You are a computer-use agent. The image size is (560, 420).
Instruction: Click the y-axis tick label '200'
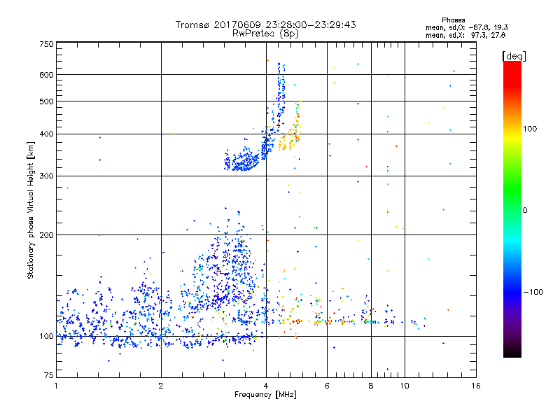47,235
